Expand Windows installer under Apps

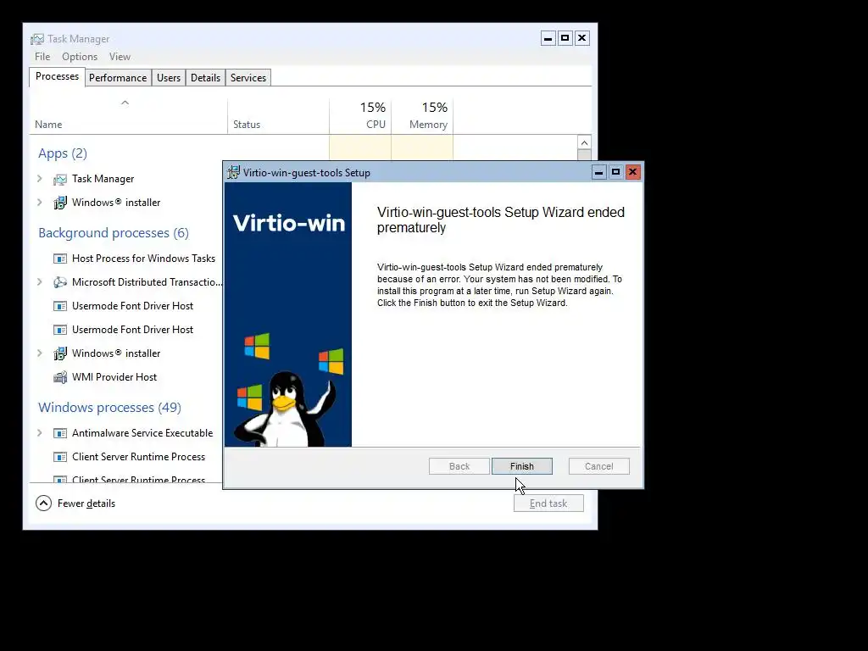point(39,203)
